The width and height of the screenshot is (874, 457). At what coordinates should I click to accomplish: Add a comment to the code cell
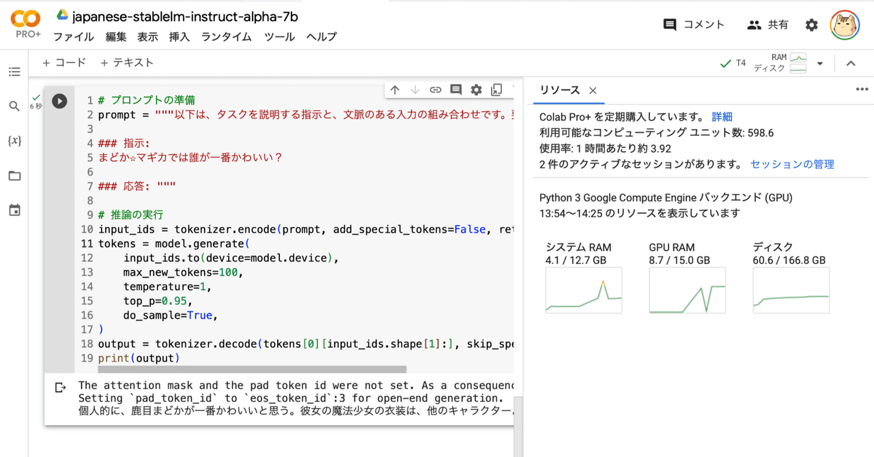tap(455, 89)
